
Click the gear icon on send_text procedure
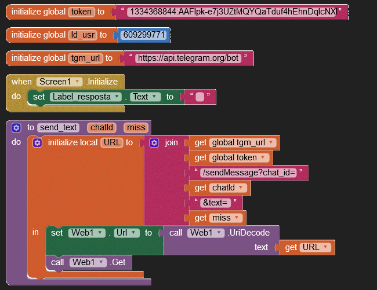[16, 127]
